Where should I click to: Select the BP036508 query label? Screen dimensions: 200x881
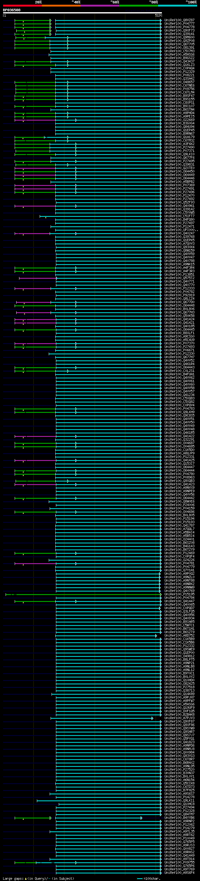[x=12, y=10]
